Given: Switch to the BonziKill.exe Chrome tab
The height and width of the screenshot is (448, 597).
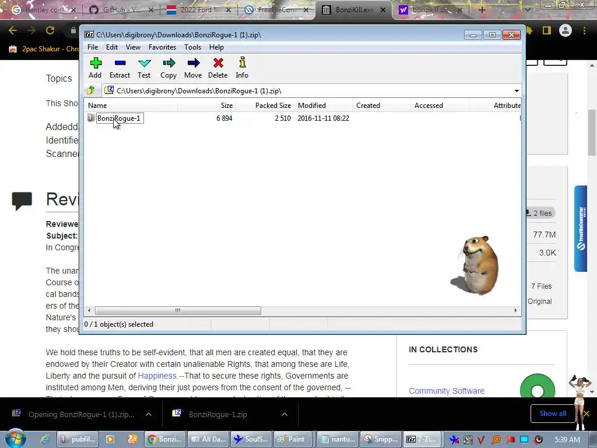Looking at the screenshot, I should [353, 9].
